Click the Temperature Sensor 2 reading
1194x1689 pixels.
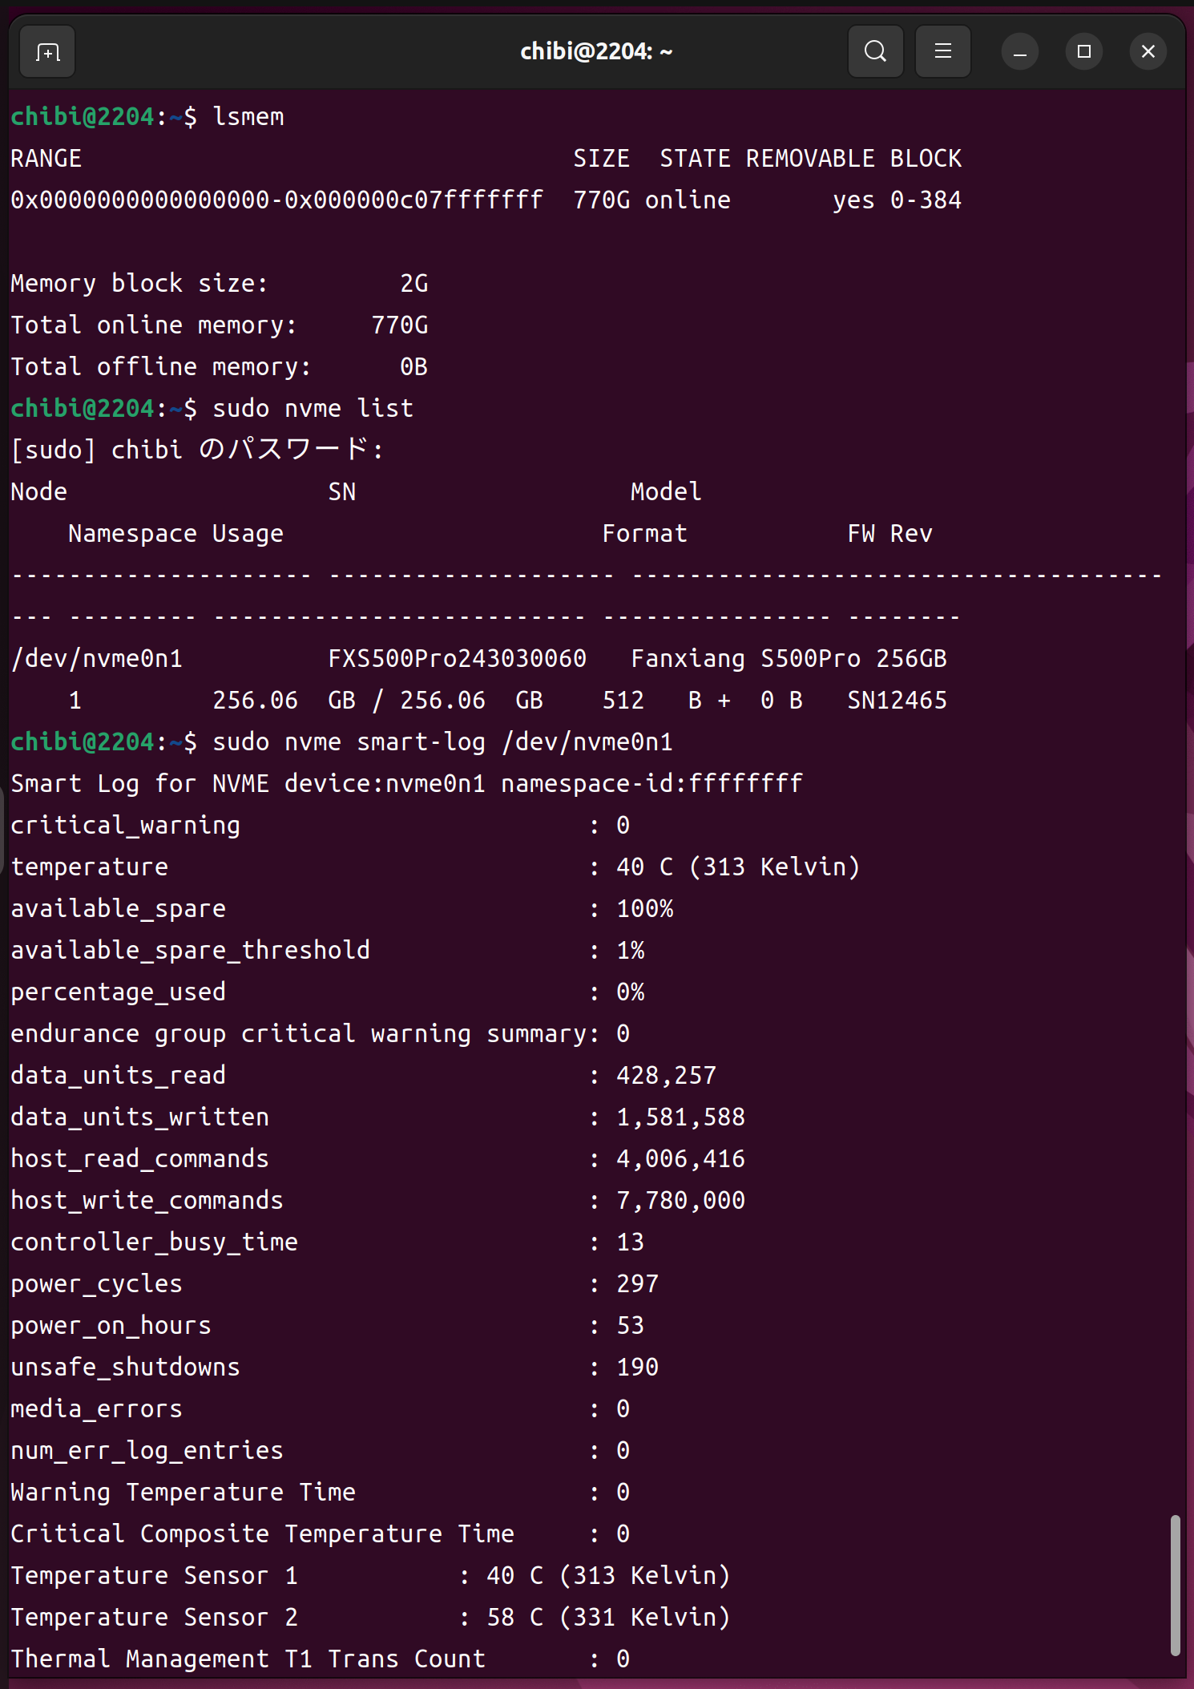(608, 1618)
